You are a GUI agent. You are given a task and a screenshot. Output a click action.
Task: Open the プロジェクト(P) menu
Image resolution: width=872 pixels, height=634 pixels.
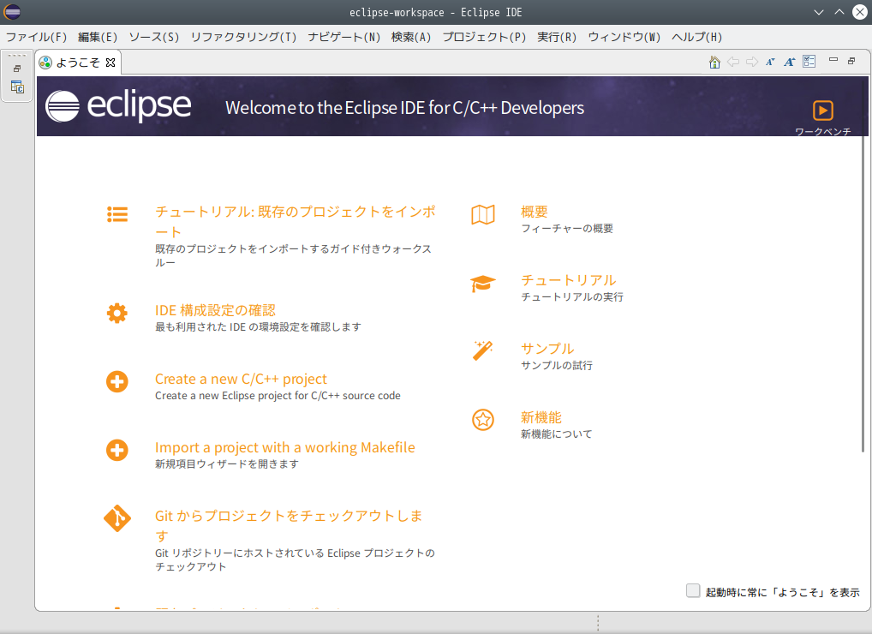coord(484,37)
